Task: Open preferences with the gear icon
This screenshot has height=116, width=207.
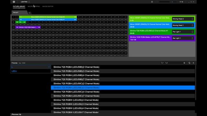Action: click(152, 2)
